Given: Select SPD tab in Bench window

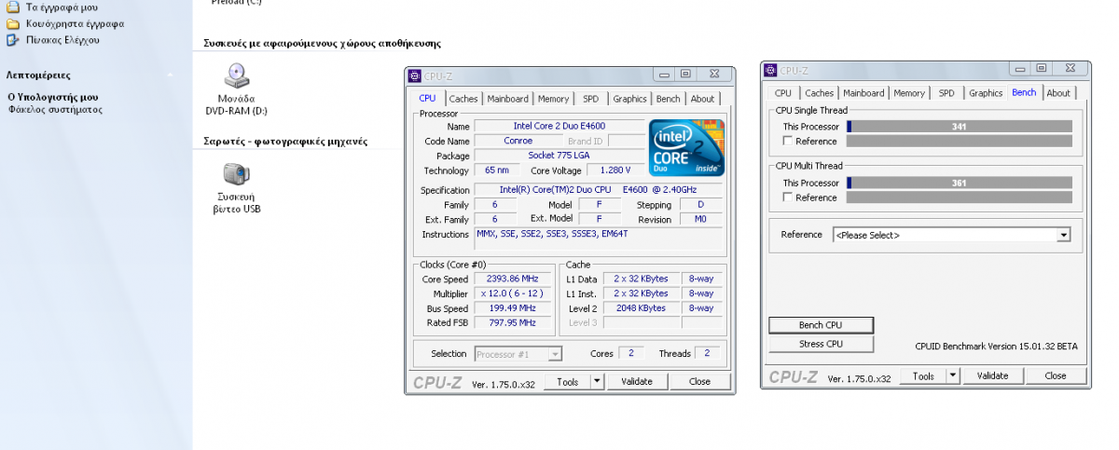Looking at the screenshot, I should tap(946, 93).
